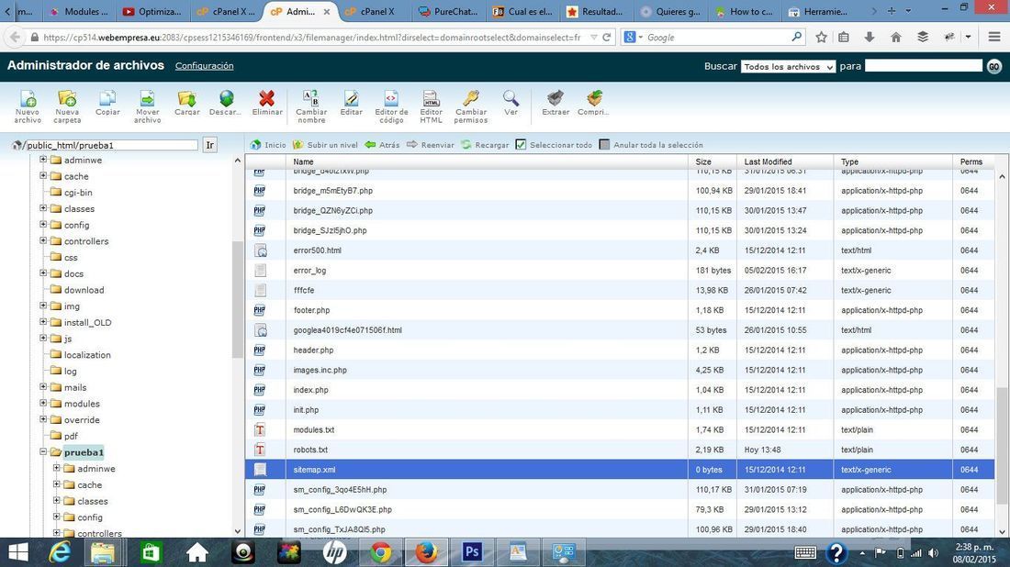Switch to the Herramie... browser tab
The image size is (1010, 567).
[818, 12]
